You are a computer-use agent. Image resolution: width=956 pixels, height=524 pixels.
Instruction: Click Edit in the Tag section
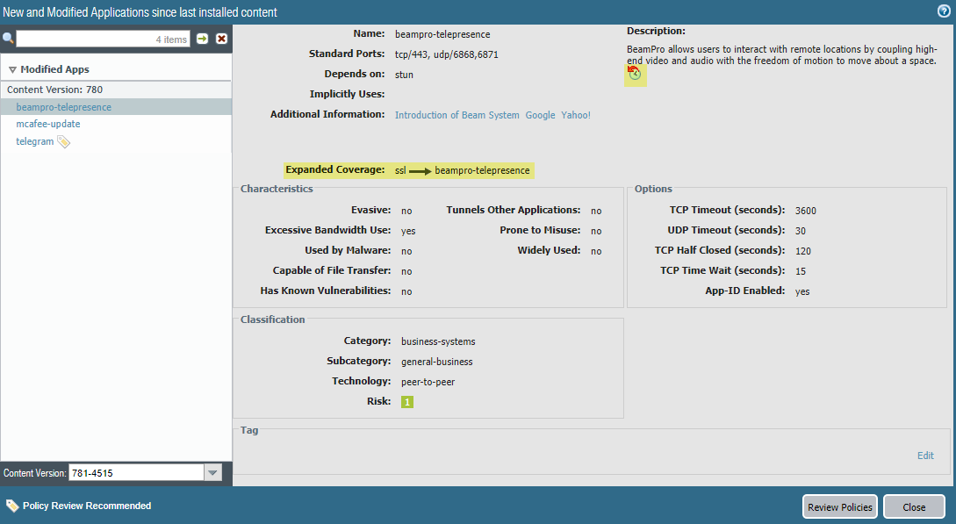[x=925, y=456]
